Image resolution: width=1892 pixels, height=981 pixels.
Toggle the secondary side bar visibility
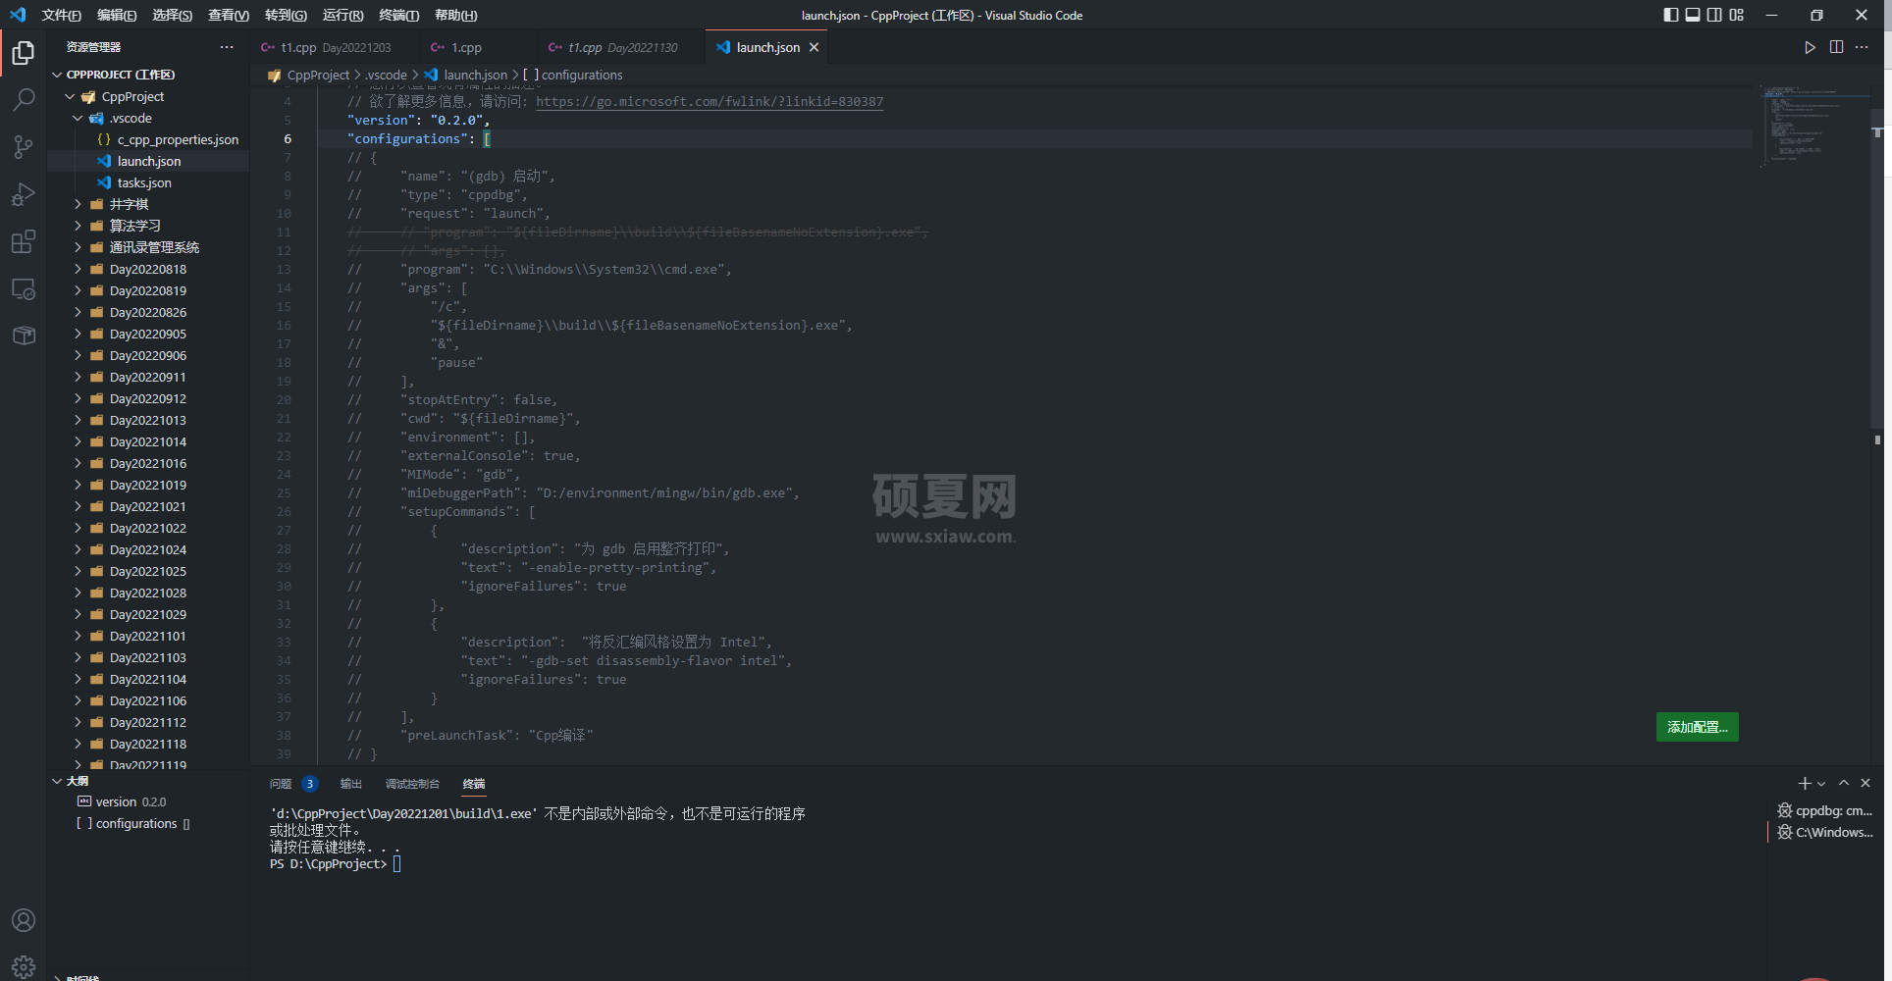click(x=1714, y=15)
